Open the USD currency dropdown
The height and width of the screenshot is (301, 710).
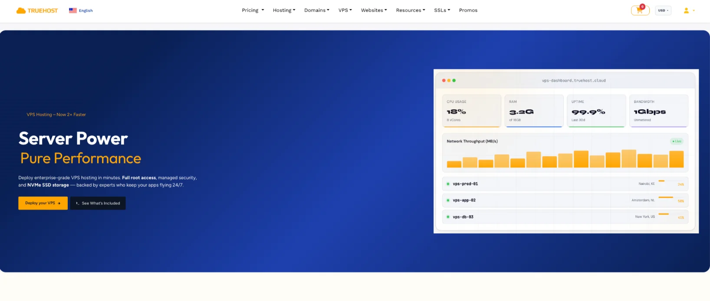click(663, 10)
